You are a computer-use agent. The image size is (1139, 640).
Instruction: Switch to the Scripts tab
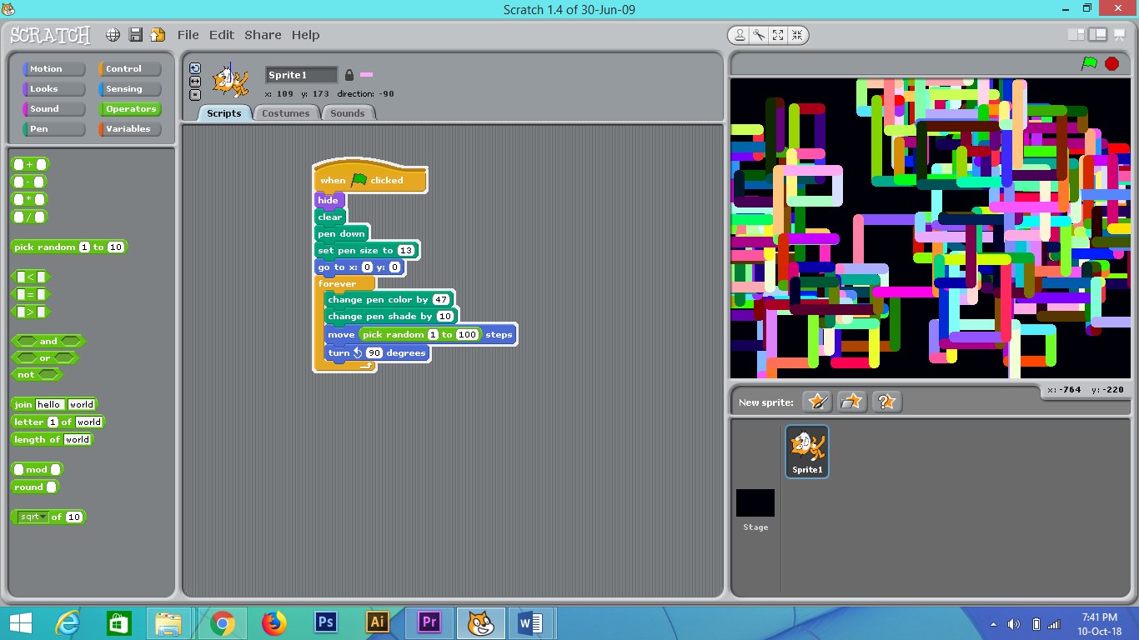click(224, 113)
